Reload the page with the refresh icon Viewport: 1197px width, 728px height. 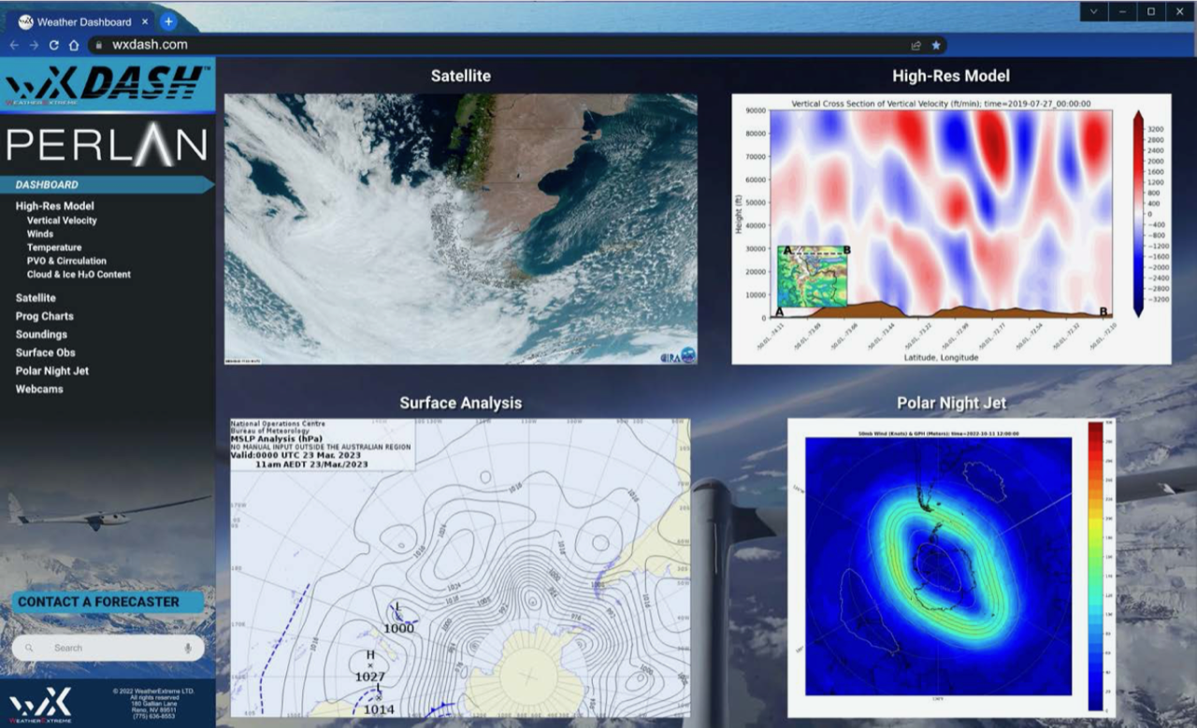pyautogui.click(x=54, y=45)
